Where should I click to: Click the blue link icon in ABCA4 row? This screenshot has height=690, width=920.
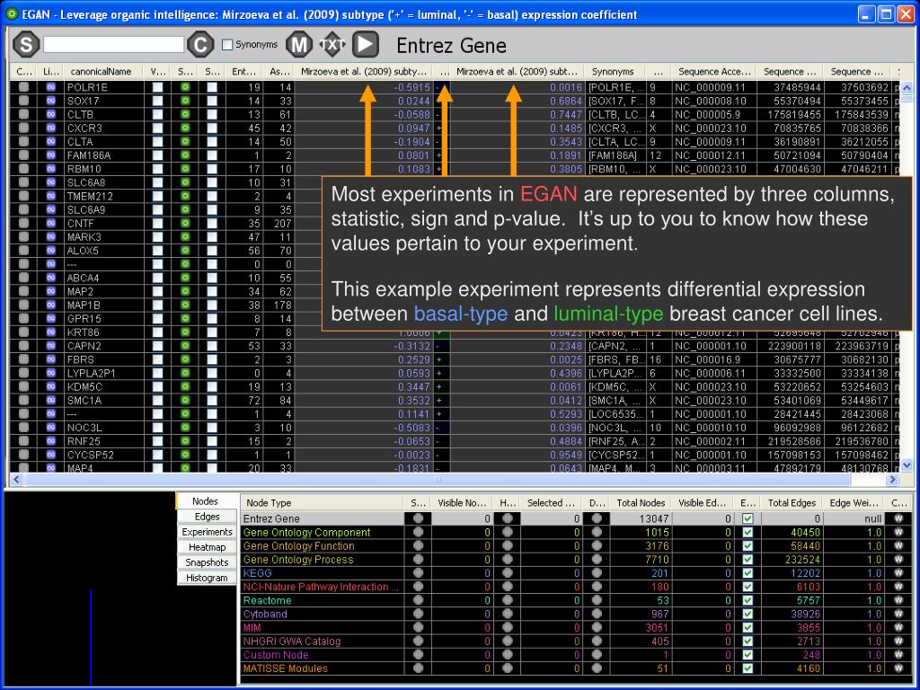51,279
